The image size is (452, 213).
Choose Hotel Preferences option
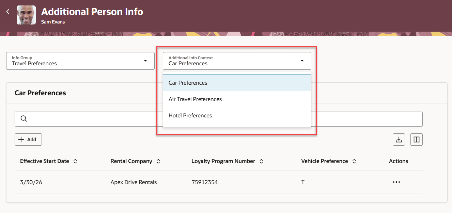tap(237, 115)
